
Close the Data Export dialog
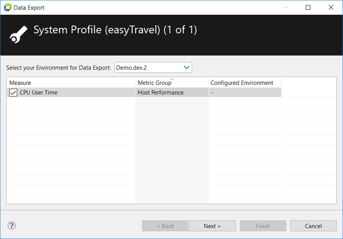point(331,7)
